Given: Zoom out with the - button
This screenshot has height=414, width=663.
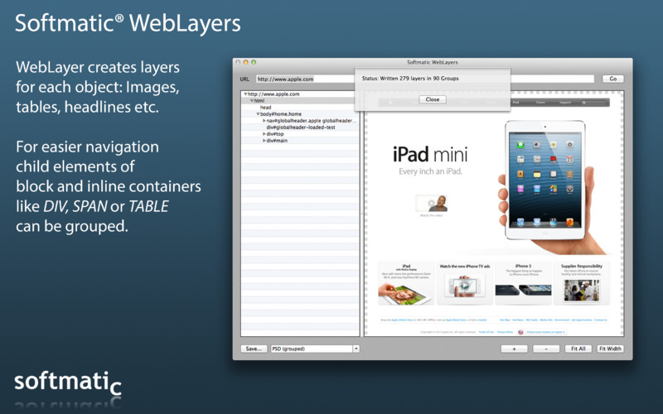Looking at the screenshot, I should 546,349.
